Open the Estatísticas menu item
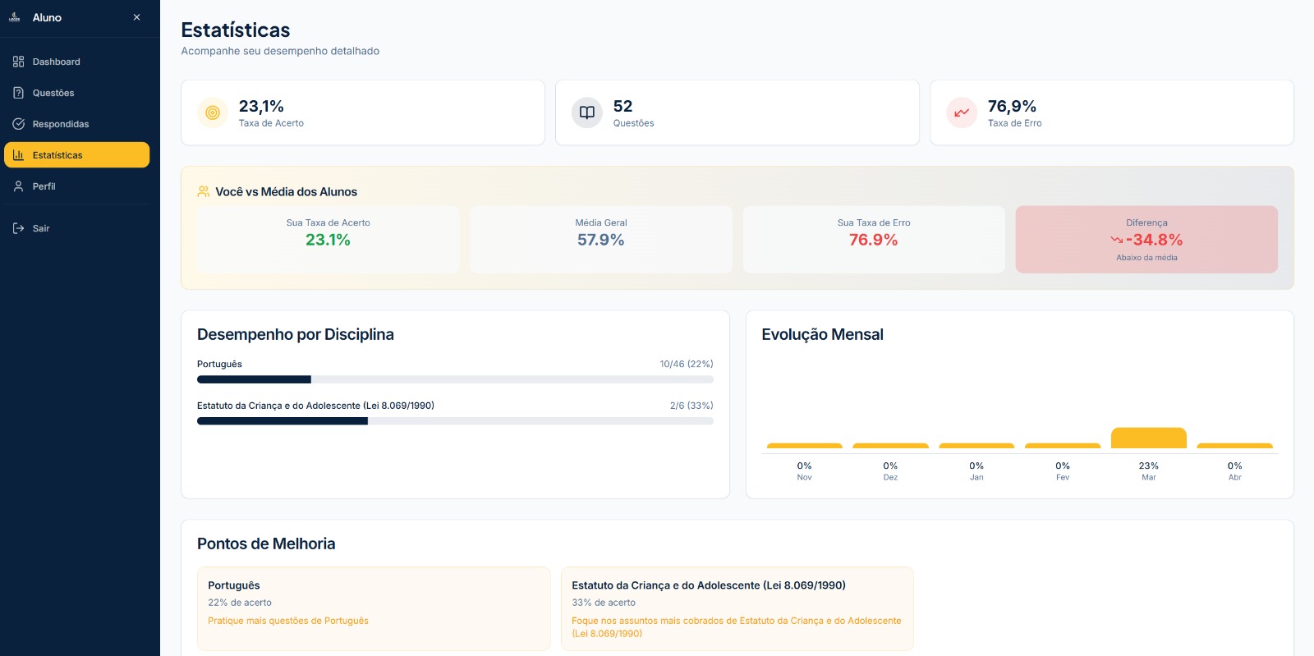The image size is (1314, 656). (x=76, y=155)
